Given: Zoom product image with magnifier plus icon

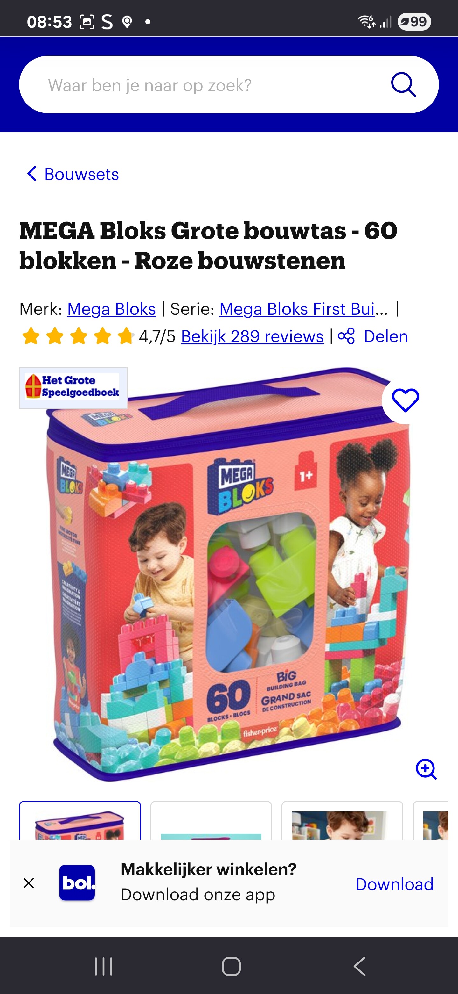Looking at the screenshot, I should (x=426, y=769).
